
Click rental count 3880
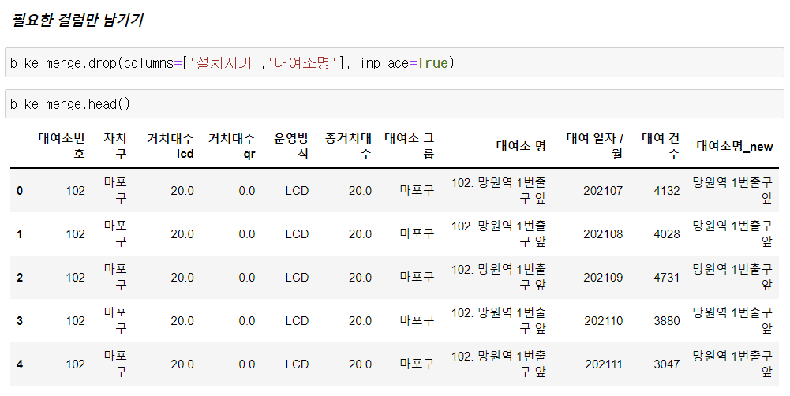pos(667,320)
